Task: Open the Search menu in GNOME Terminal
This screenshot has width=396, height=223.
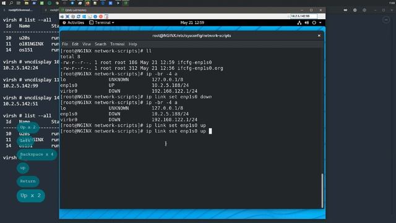Action: tap(100, 44)
